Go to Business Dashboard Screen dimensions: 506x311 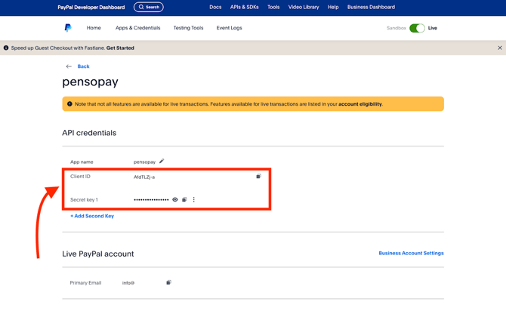[x=371, y=7]
